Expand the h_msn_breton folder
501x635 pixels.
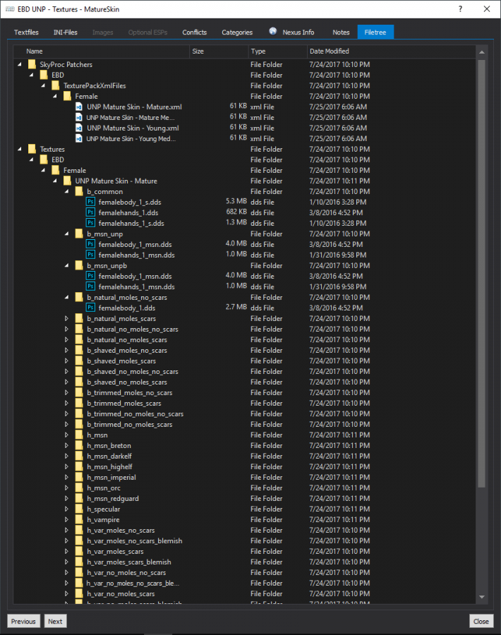tap(67, 445)
